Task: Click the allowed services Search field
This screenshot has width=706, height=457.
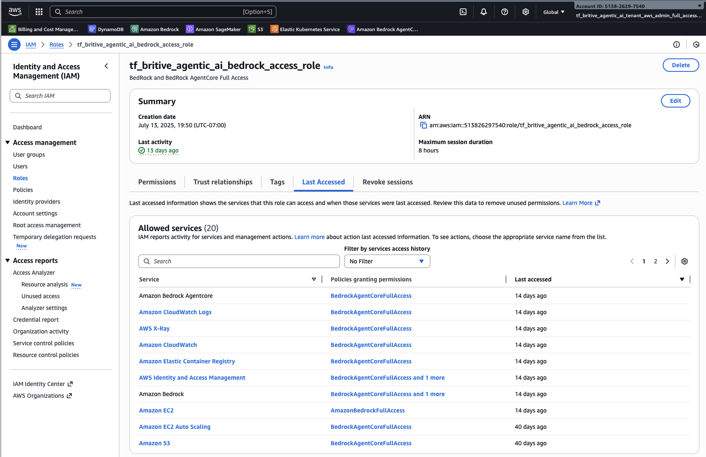Action: [239, 261]
